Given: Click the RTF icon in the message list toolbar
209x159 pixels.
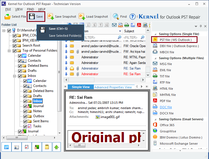Looking at the screenshot, I should click(133, 25).
